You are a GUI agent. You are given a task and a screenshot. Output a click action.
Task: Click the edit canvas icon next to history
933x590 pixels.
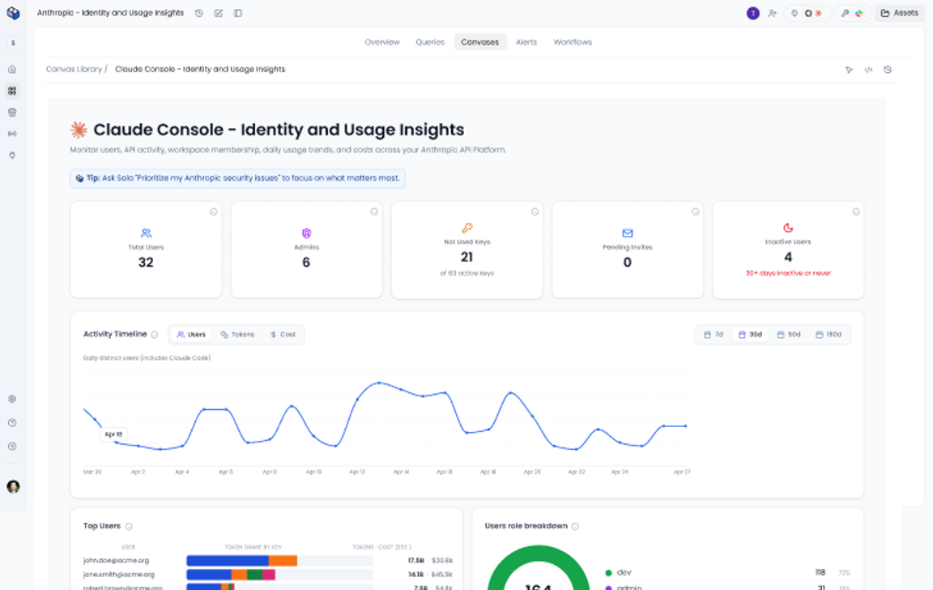[x=218, y=13]
